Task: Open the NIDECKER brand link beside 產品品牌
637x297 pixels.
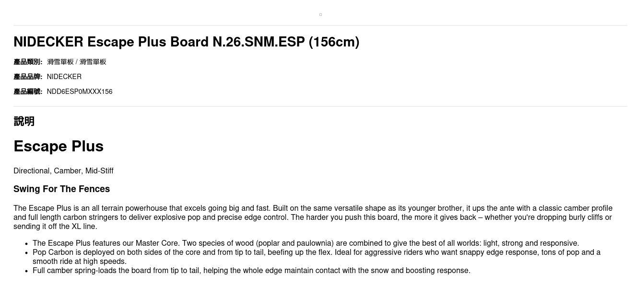Action: tap(64, 77)
